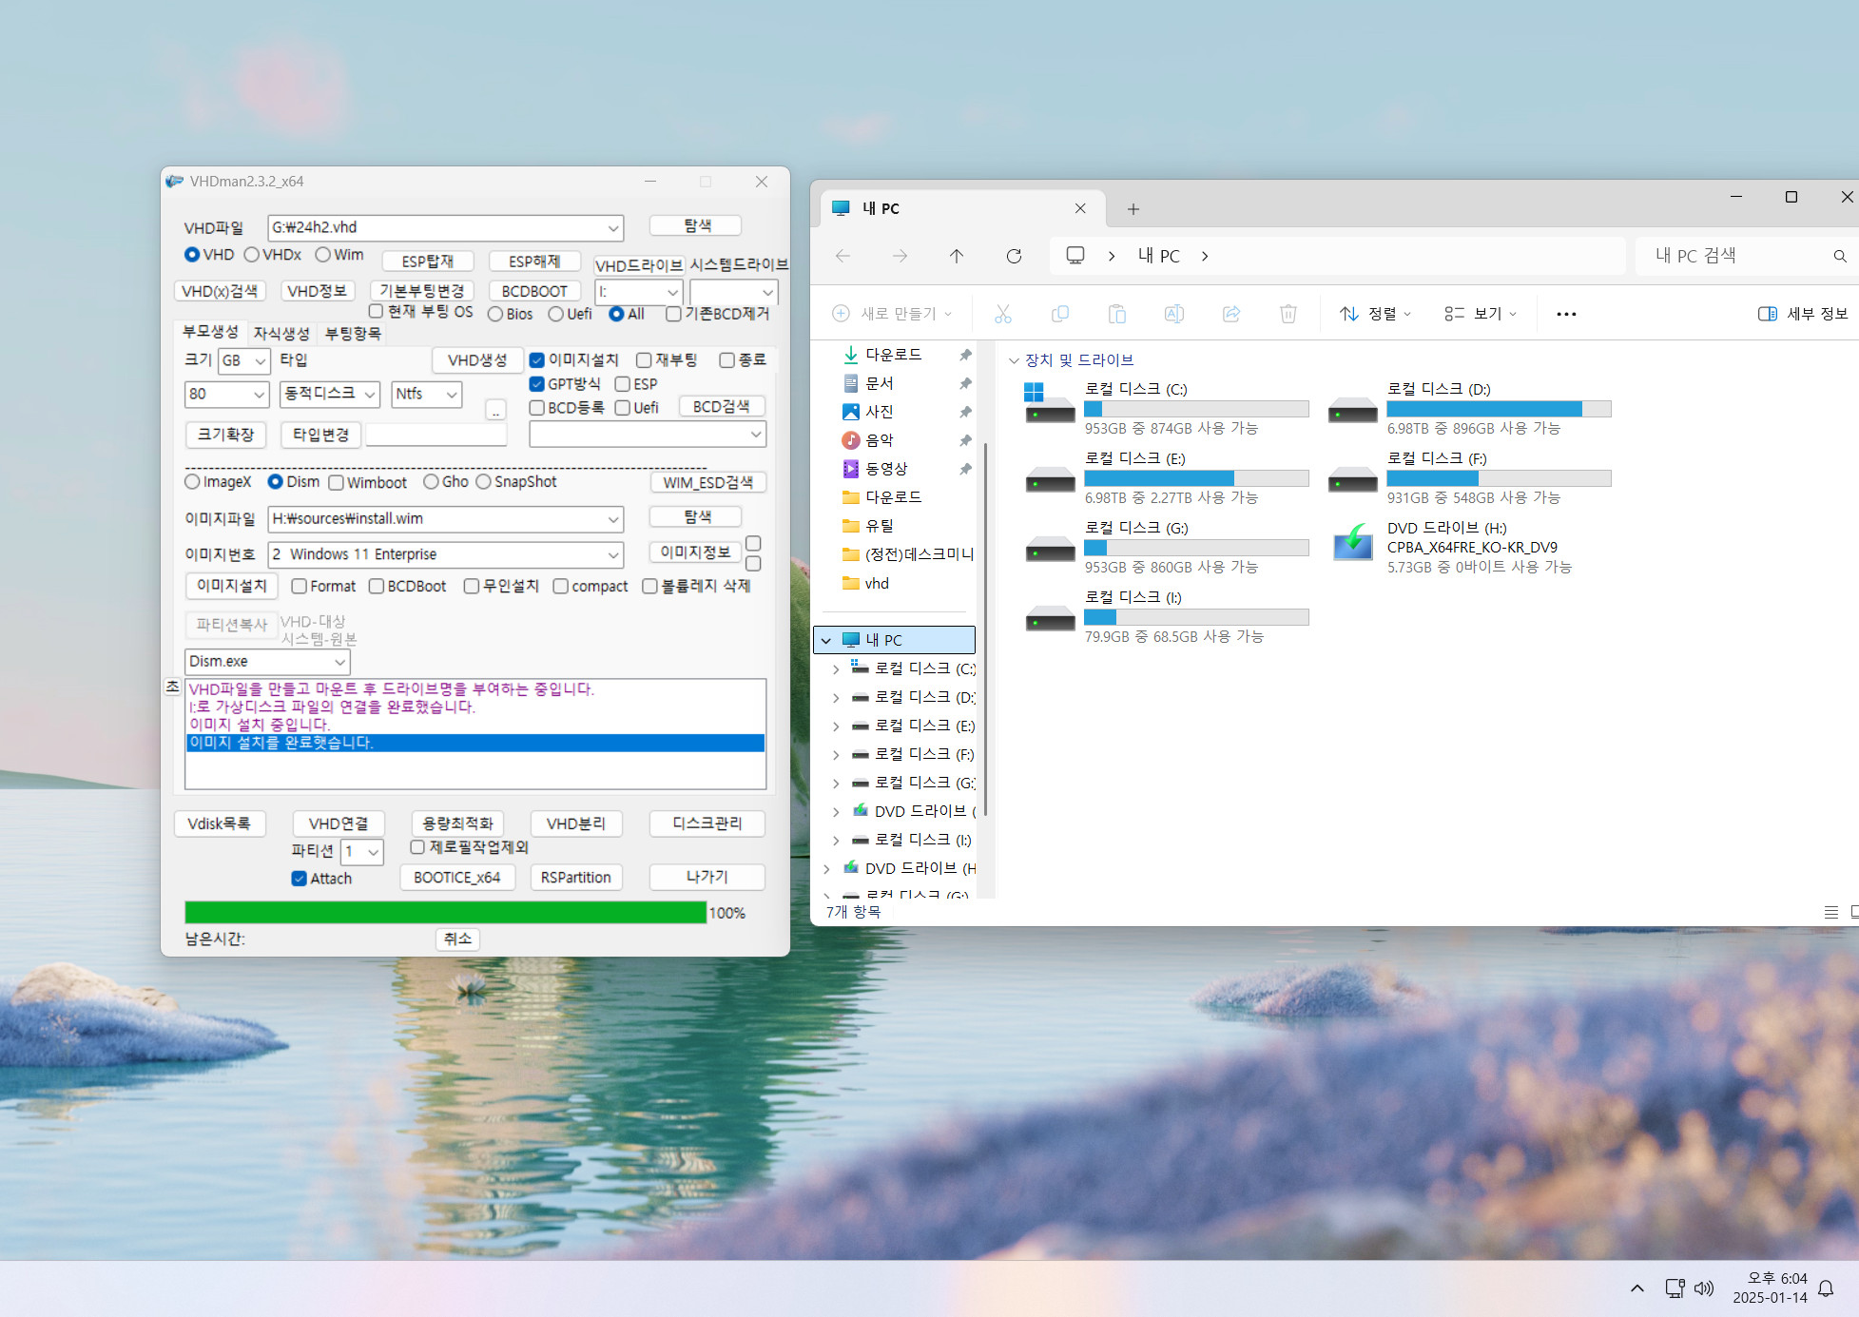Switch to the 부팅항목 tab
The width and height of the screenshot is (1859, 1317).
[x=353, y=334]
